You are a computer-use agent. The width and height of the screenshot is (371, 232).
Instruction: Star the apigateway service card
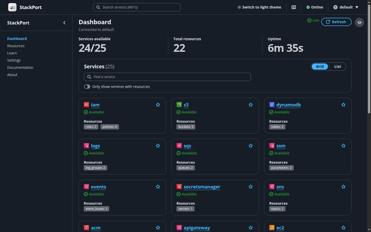tap(251, 228)
